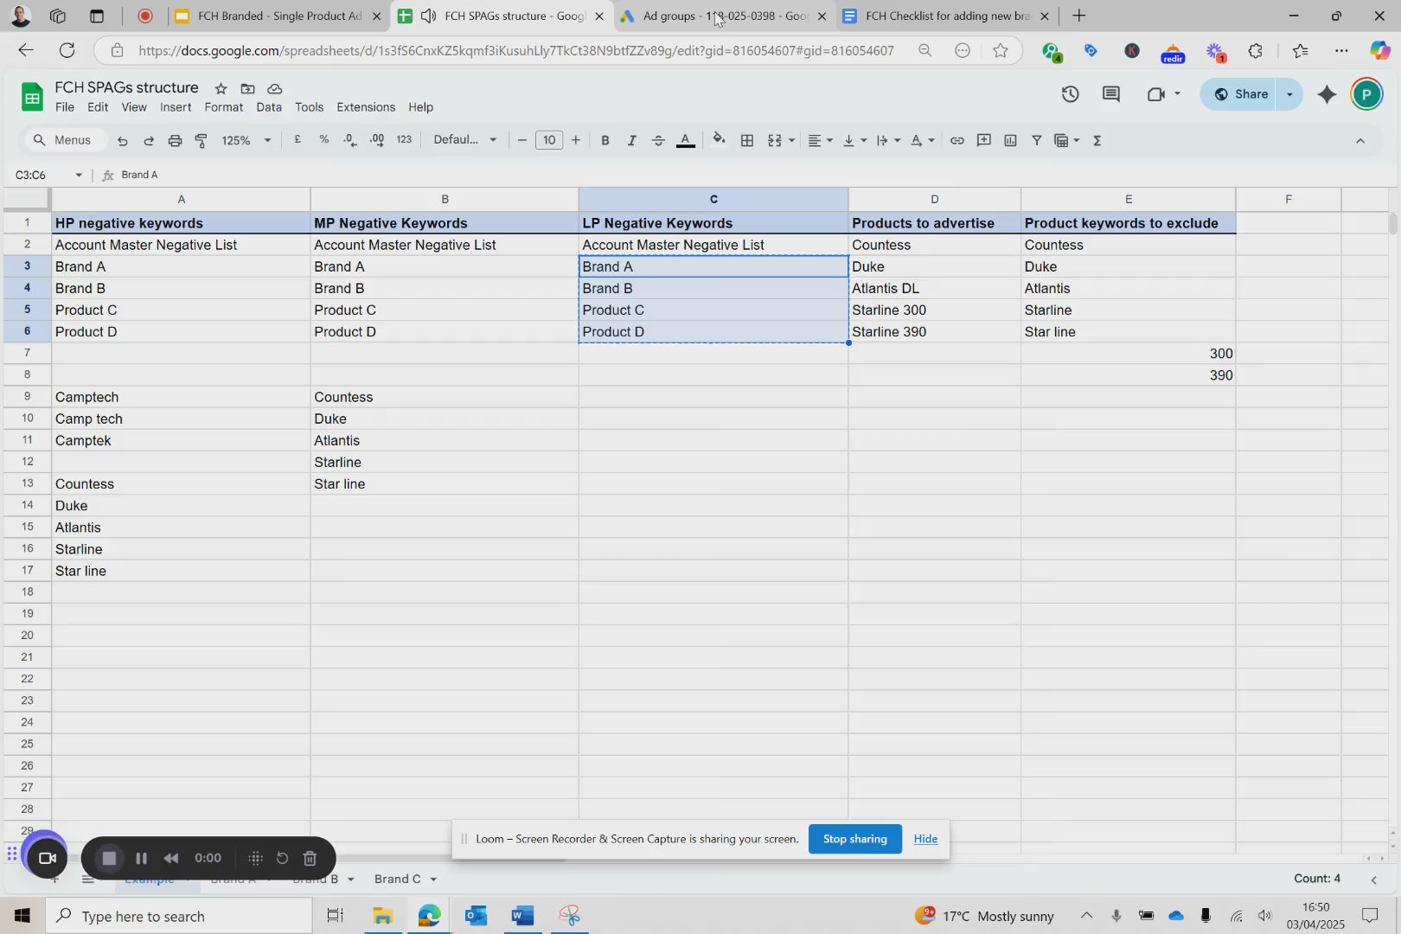Switch to FCH Checklist browser tab
The height and width of the screenshot is (934, 1401).
[947, 16]
